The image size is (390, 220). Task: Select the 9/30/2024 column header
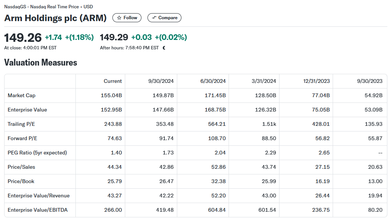coord(161,81)
